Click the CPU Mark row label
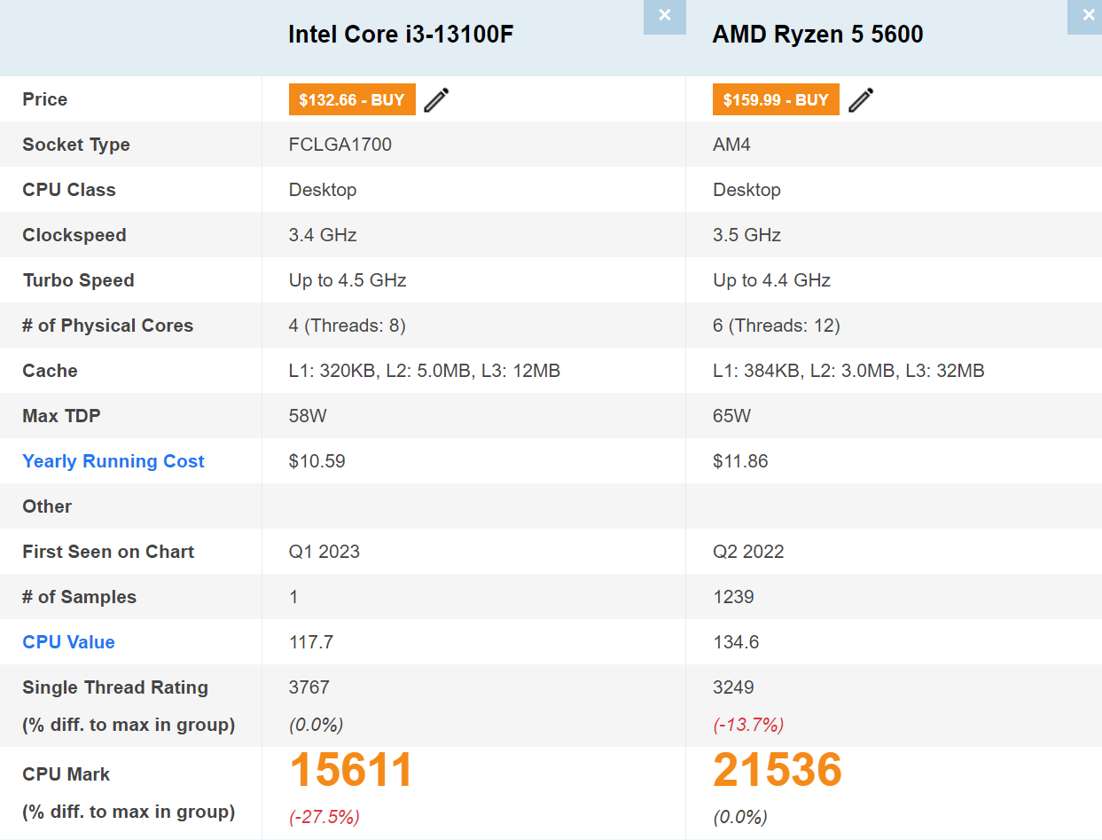Screen dimensions: 1102x840 coord(66,774)
